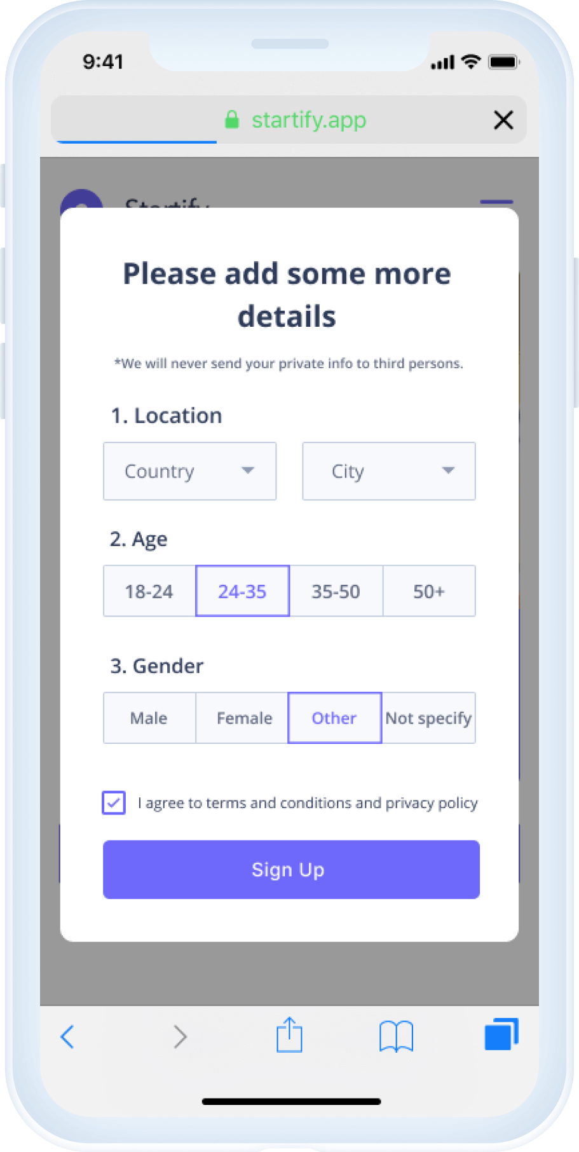The image size is (579, 1152).
Task: Show open tabs with tabs icon
Action: [501, 1034]
